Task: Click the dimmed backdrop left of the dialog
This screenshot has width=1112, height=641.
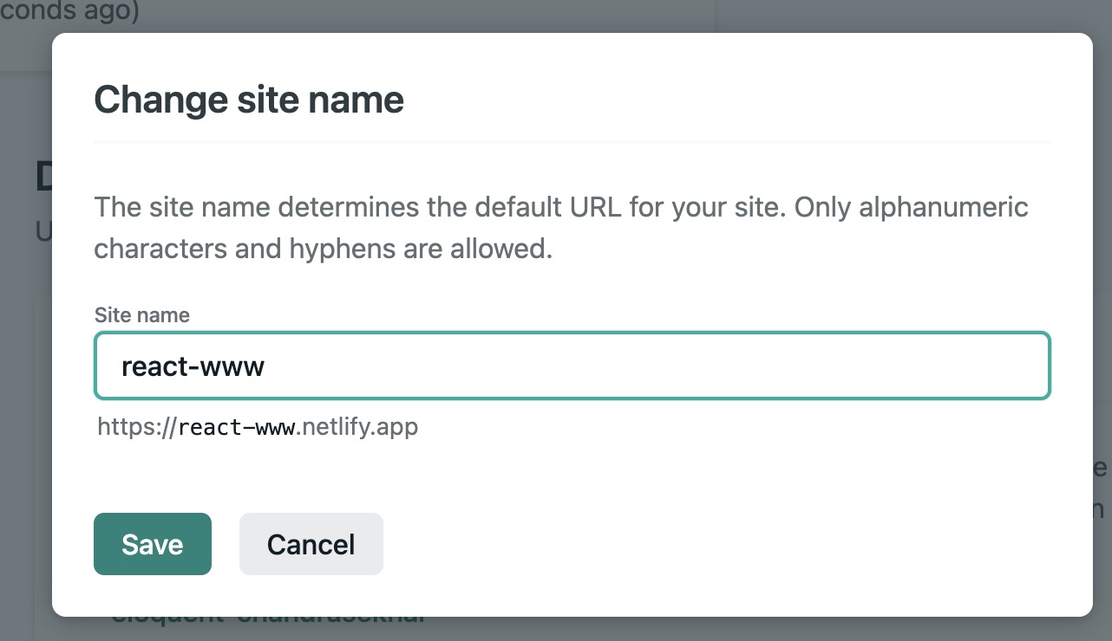Action: point(24,390)
